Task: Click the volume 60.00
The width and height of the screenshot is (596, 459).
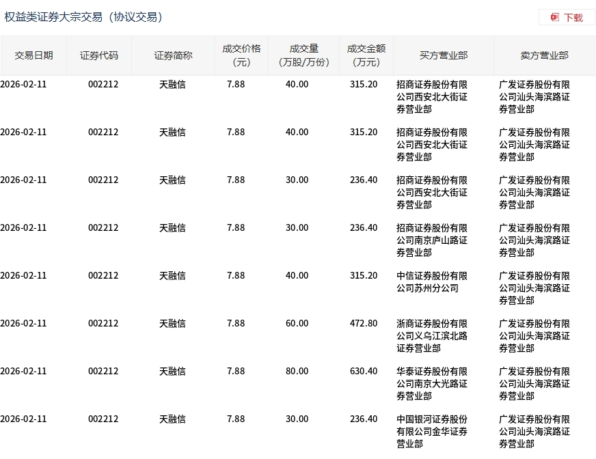Action: pos(297,323)
